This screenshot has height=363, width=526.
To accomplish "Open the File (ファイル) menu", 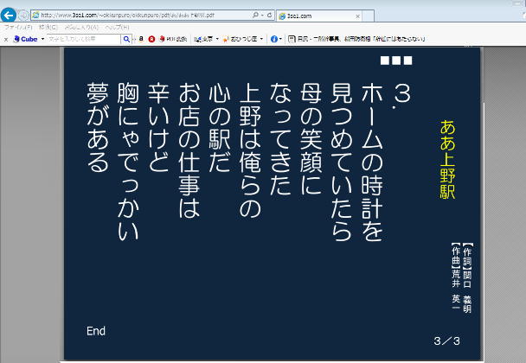I will point(18,27).
